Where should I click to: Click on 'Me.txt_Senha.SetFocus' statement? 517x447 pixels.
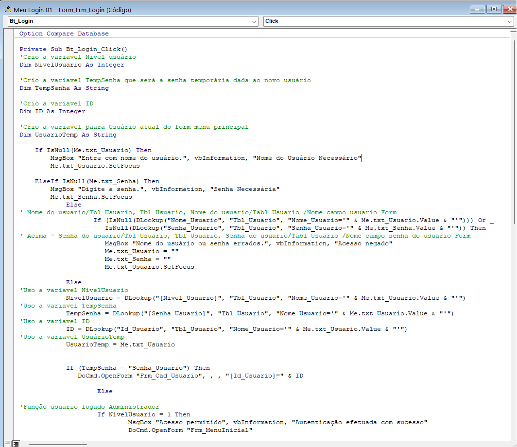[x=91, y=197]
